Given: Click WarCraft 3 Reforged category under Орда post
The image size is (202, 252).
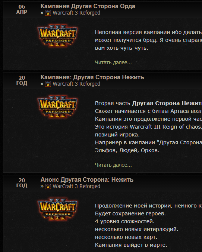Looking at the screenshot, I should [x=76, y=13].
